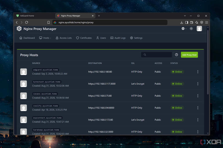223x148 pixels.
Task: Open the Certificates page
Action: [84, 38]
